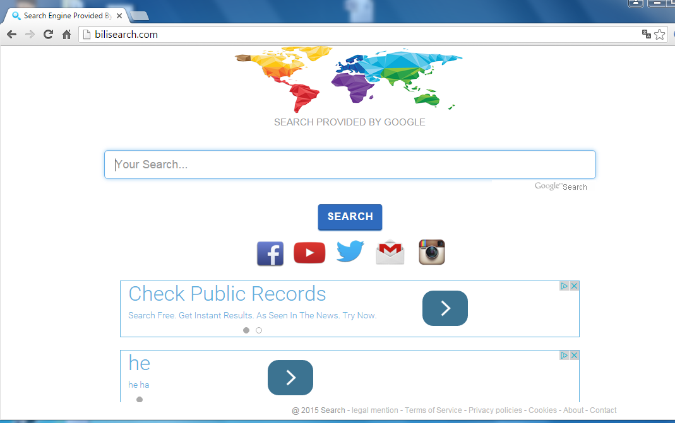Open the browser home page icon
This screenshot has height=423, width=675.
coord(66,35)
